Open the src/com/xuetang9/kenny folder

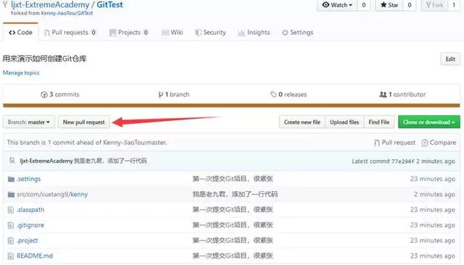(x=52, y=194)
